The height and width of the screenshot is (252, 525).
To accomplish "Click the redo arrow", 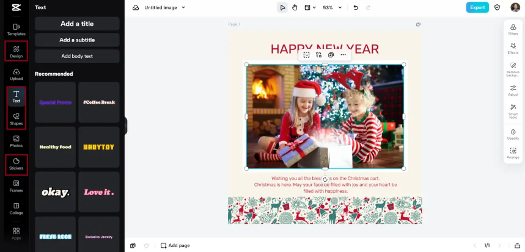I will [368, 7].
